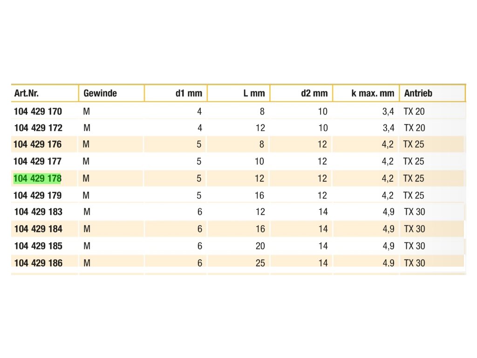Open article number 104 429 186
This screenshot has width=477, height=358.
point(38,263)
